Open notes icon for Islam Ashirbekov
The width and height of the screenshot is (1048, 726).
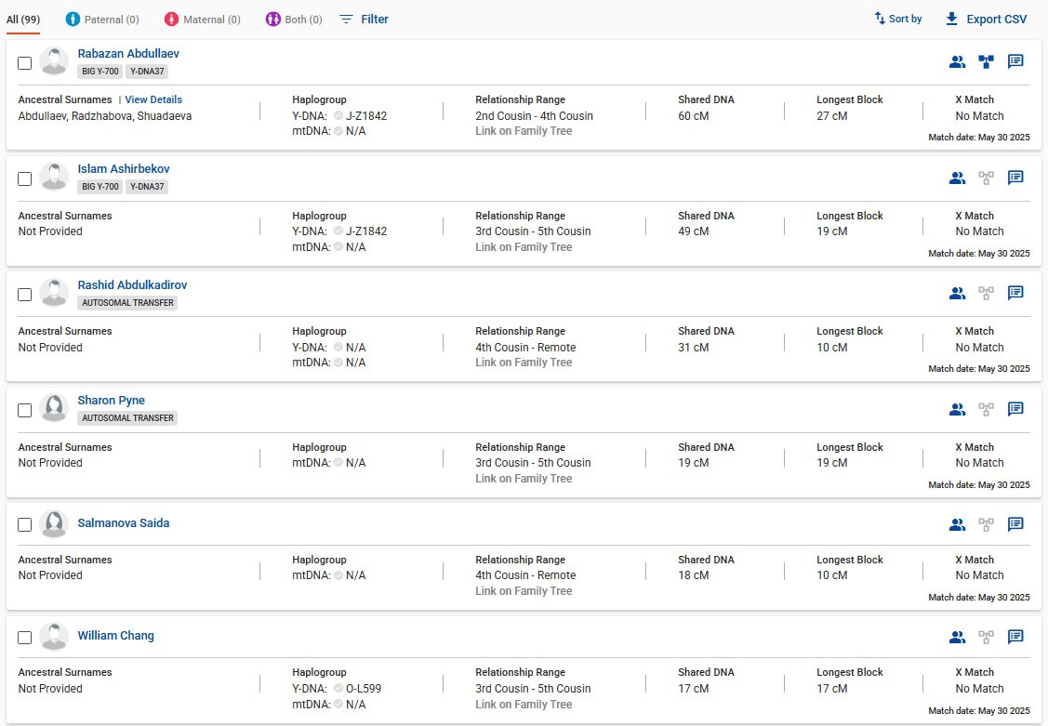coord(1015,177)
